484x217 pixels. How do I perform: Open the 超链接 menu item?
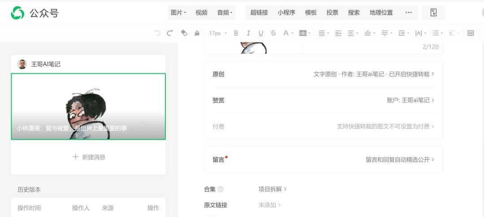coord(259,13)
